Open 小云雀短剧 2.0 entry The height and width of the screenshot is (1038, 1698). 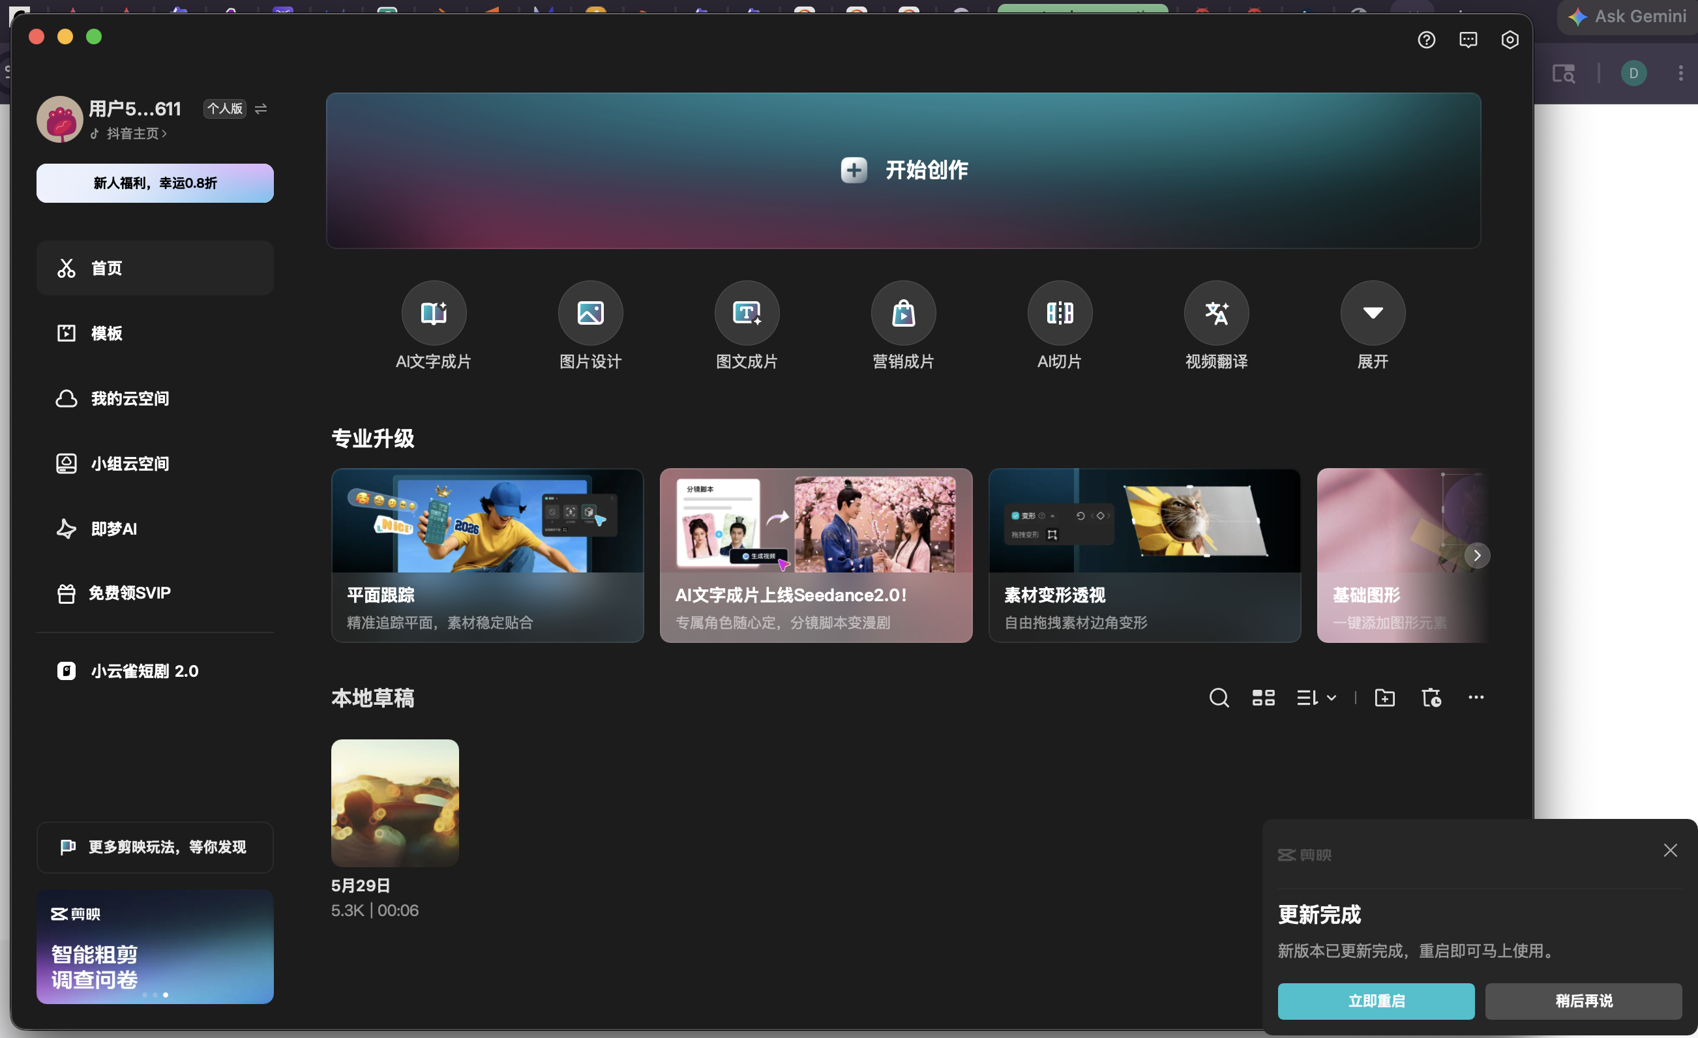point(155,671)
